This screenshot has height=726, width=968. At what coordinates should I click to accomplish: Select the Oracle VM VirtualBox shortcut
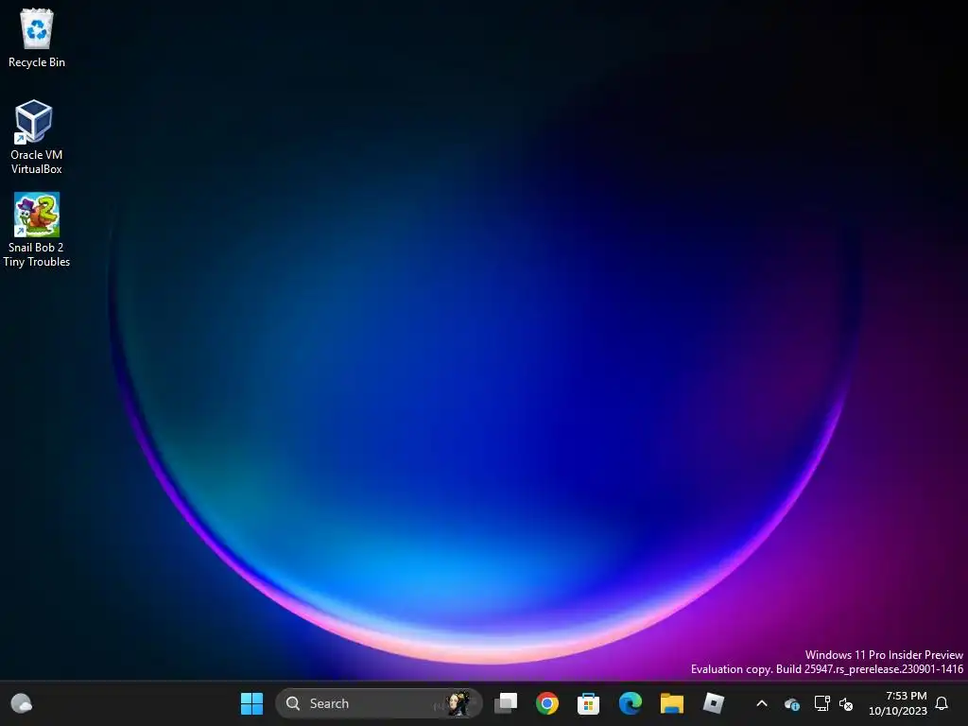coord(37,137)
